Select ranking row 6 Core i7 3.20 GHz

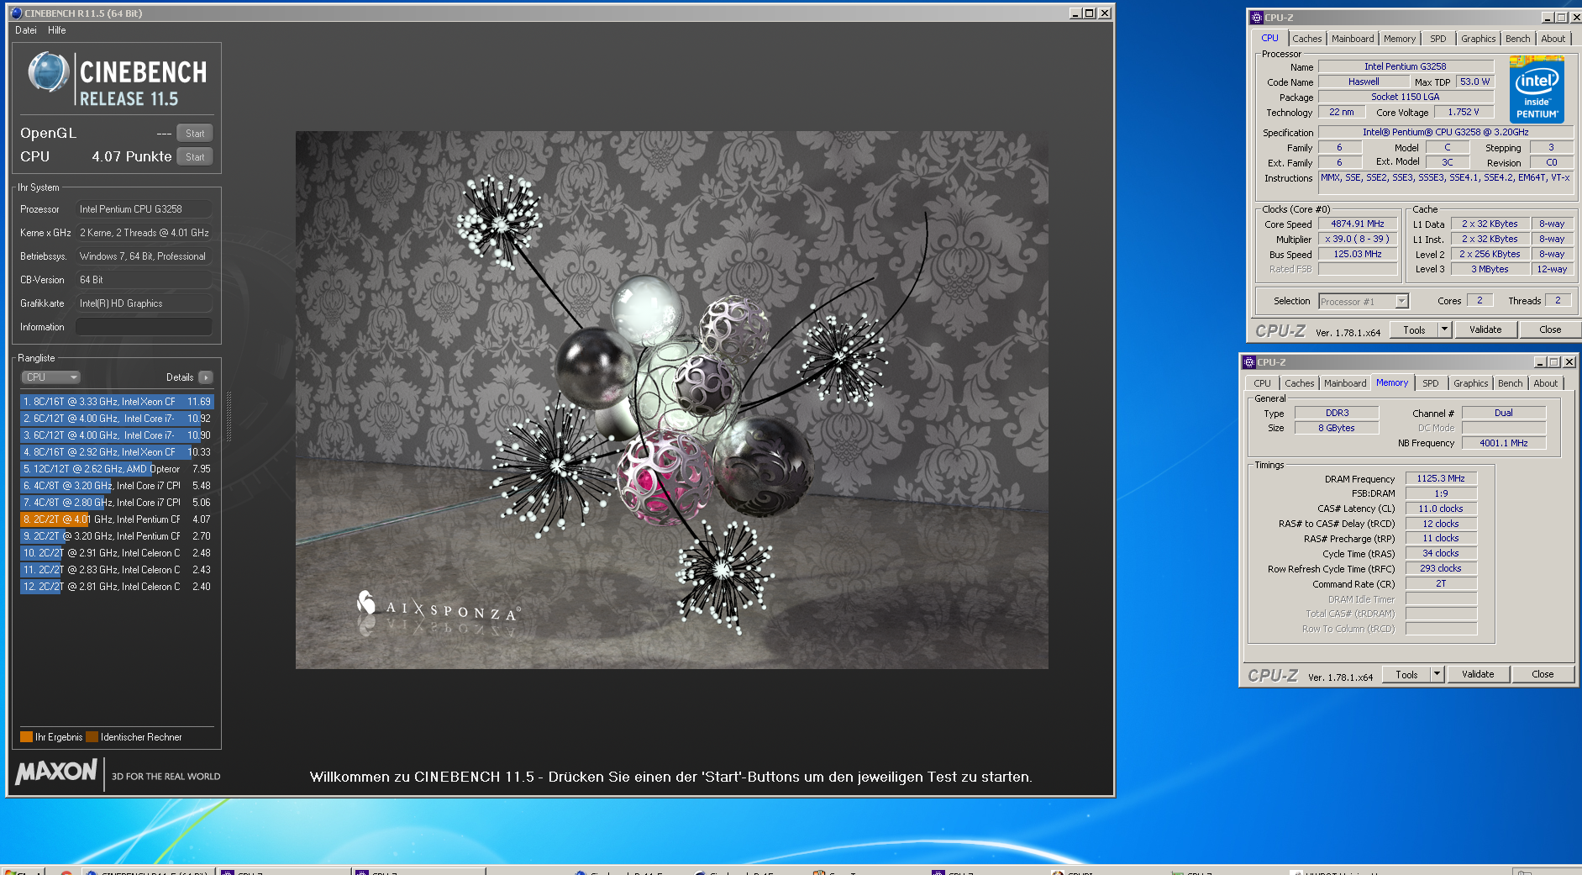[117, 486]
